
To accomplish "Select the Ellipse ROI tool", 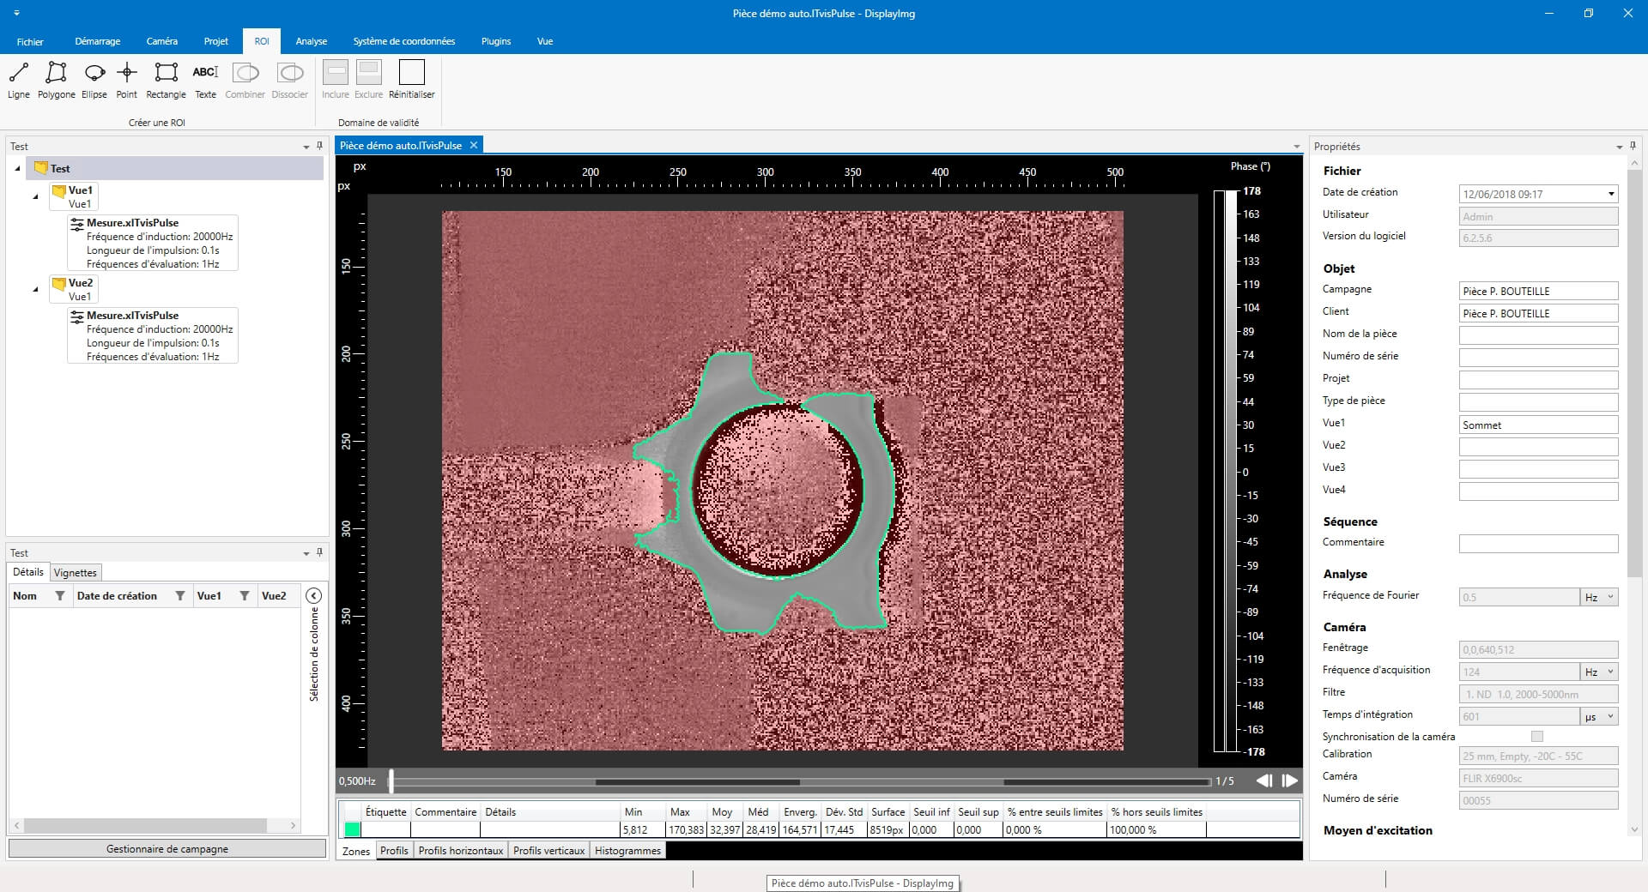I will click(94, 81).
